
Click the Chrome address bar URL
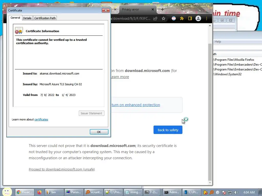tap(131, 18)
